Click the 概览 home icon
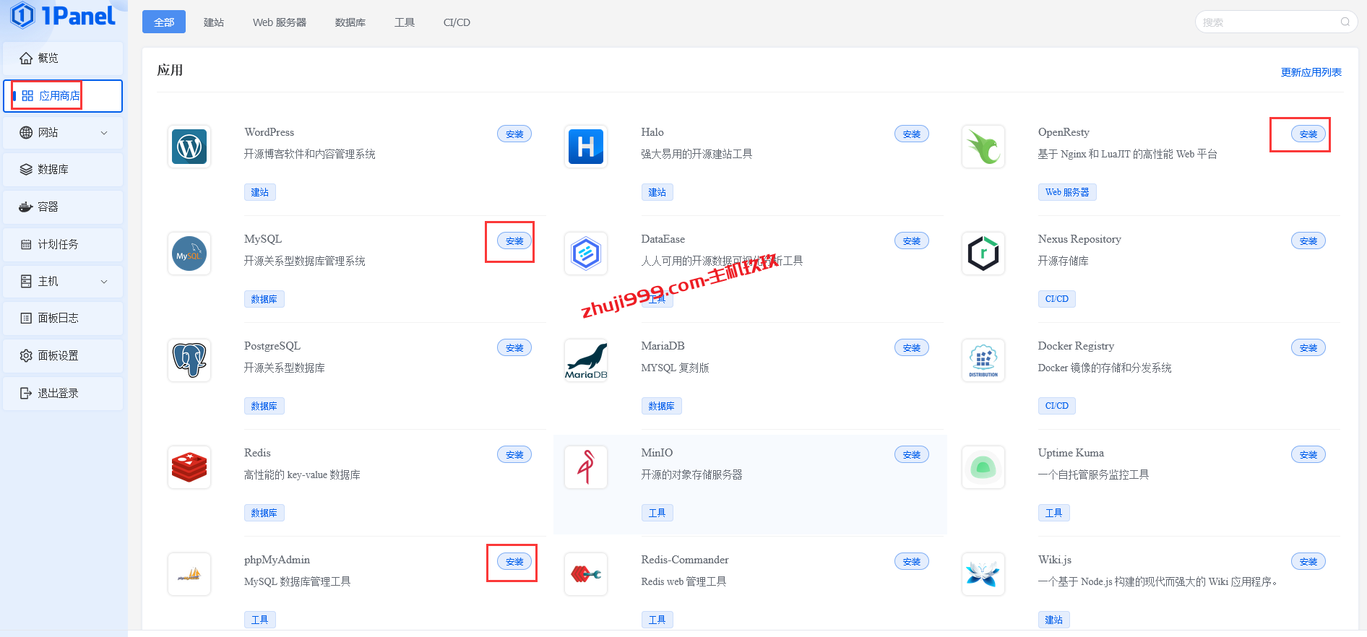1367x637 pixels. tap(26, 58)
